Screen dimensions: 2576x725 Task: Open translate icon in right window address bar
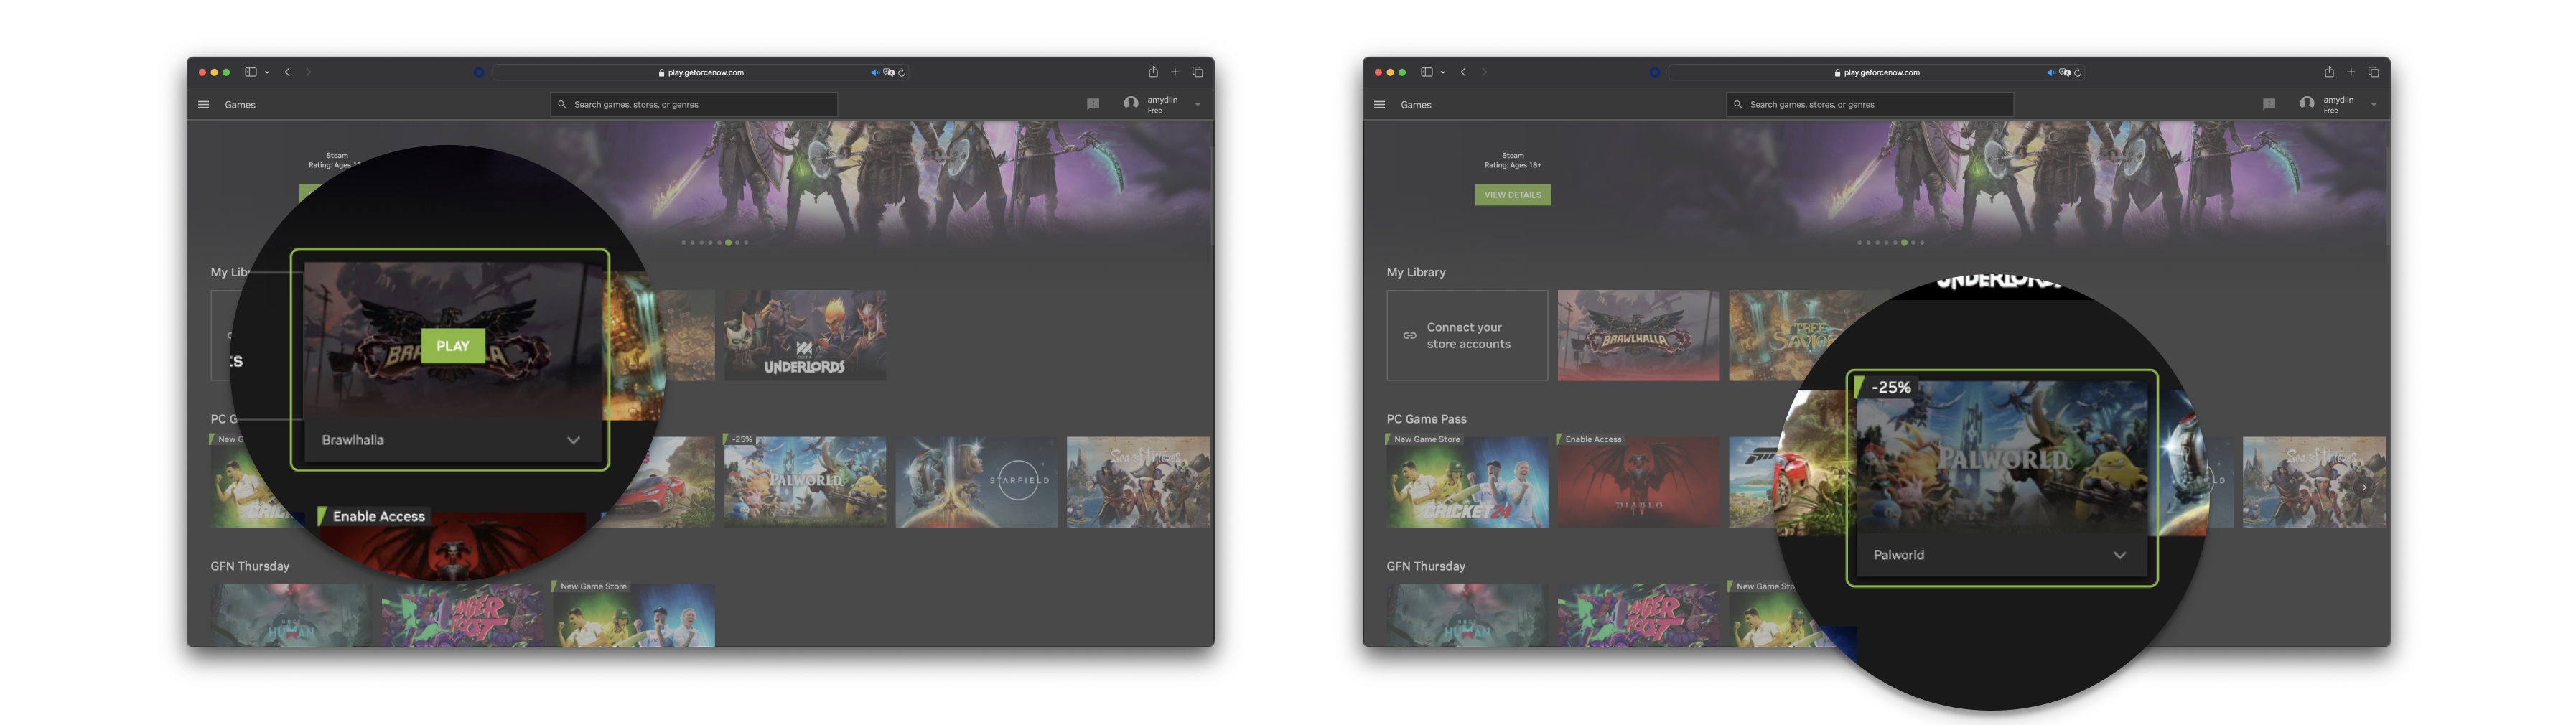(2064, 72)
